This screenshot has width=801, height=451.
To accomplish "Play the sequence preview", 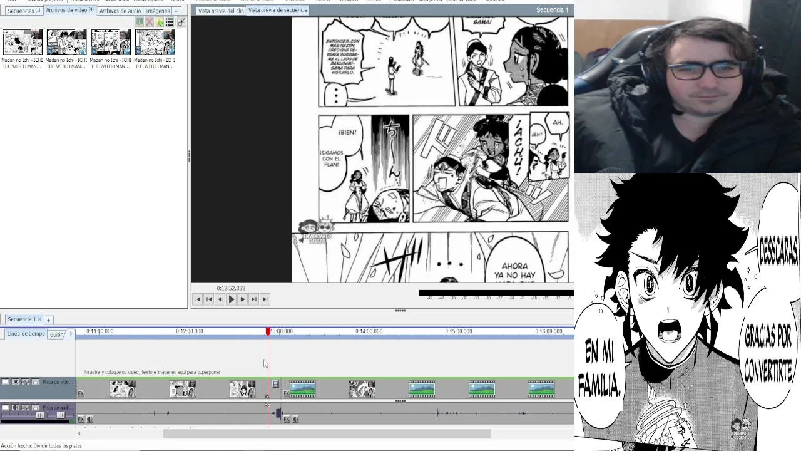I will pyautogui.click(x=232, y=299).
